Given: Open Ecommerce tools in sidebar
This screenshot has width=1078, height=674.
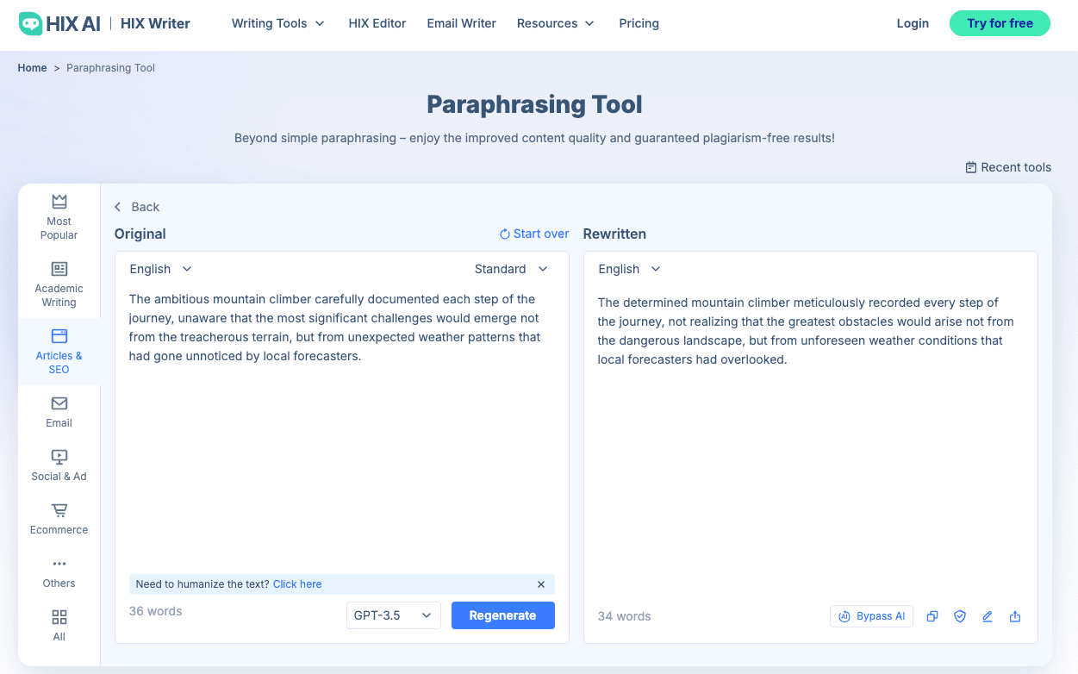Looking at the screenshot, I should 59,518.
